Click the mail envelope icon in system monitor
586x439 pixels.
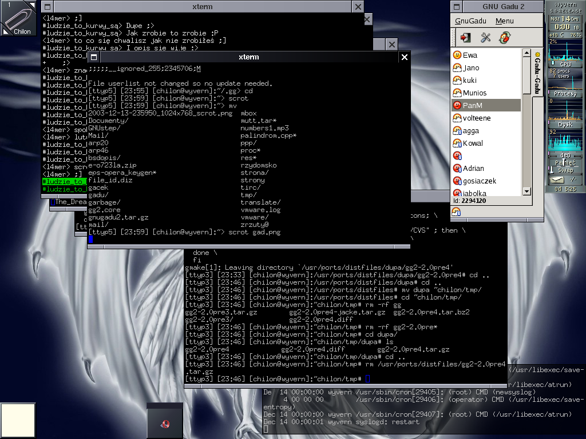(556, 180)
